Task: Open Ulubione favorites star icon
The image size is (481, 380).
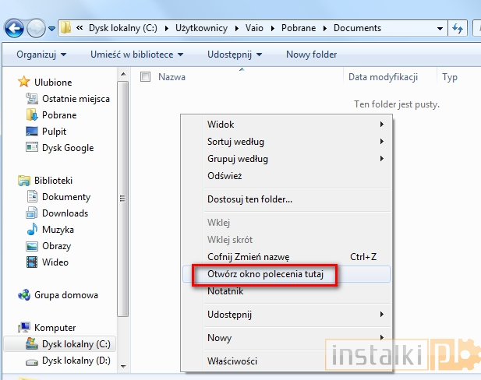Action: coord(24,83)
